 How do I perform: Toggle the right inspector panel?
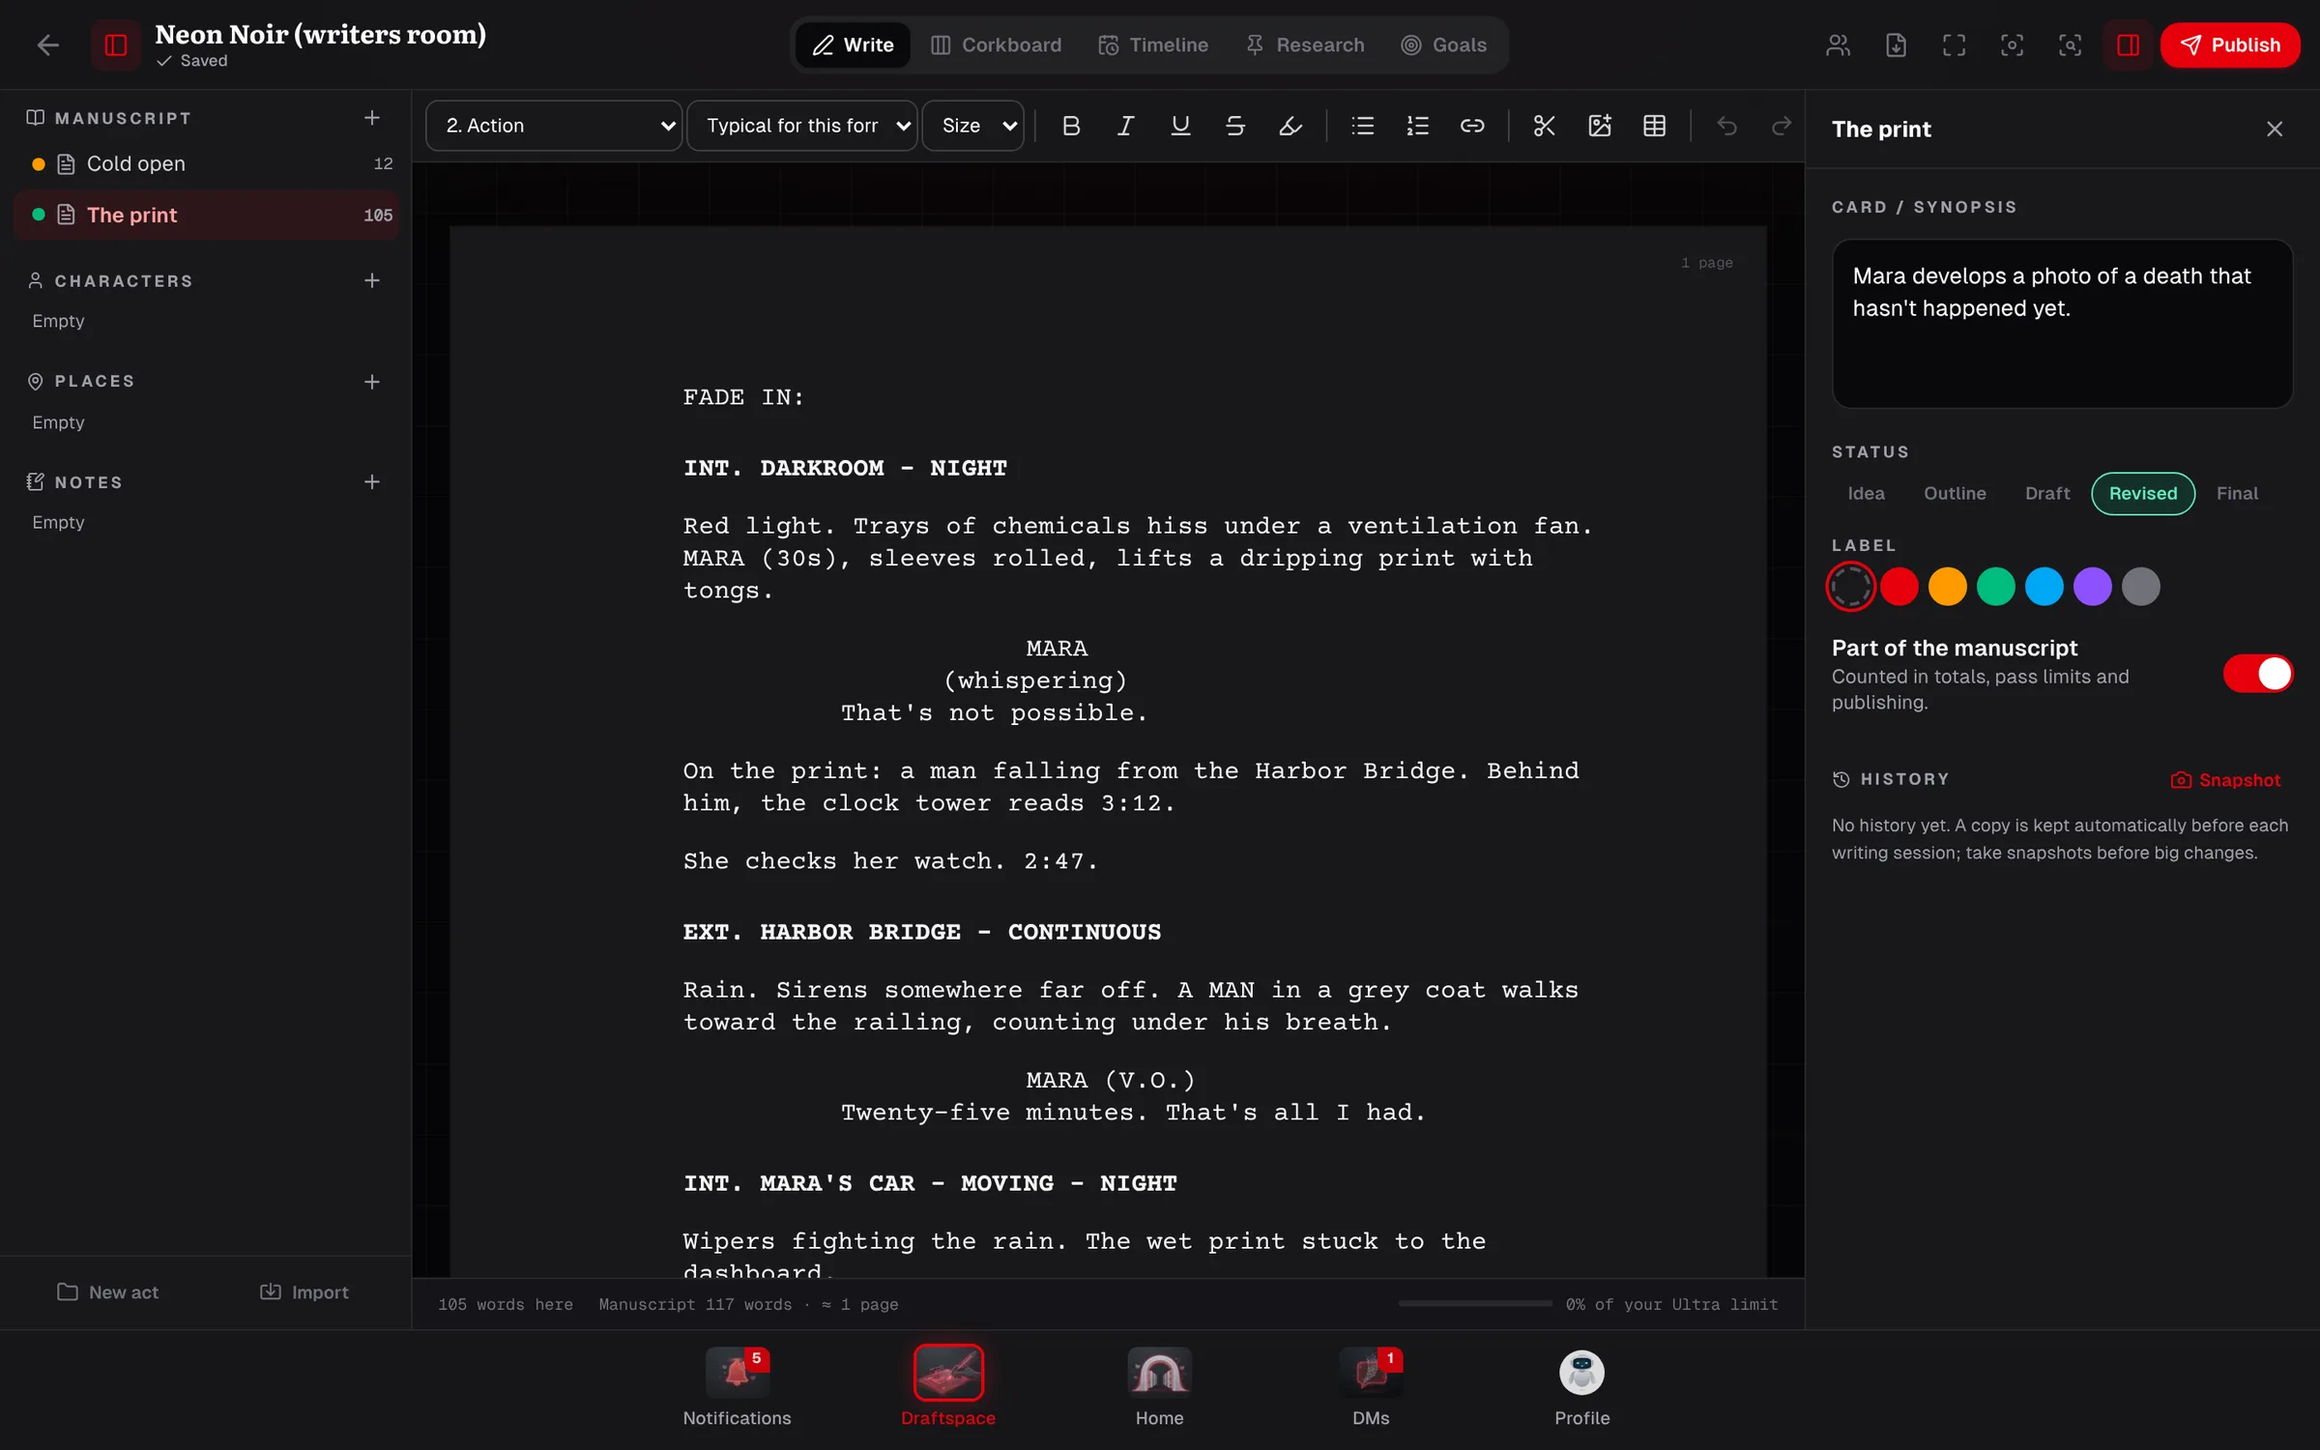tap(2128, 45)
